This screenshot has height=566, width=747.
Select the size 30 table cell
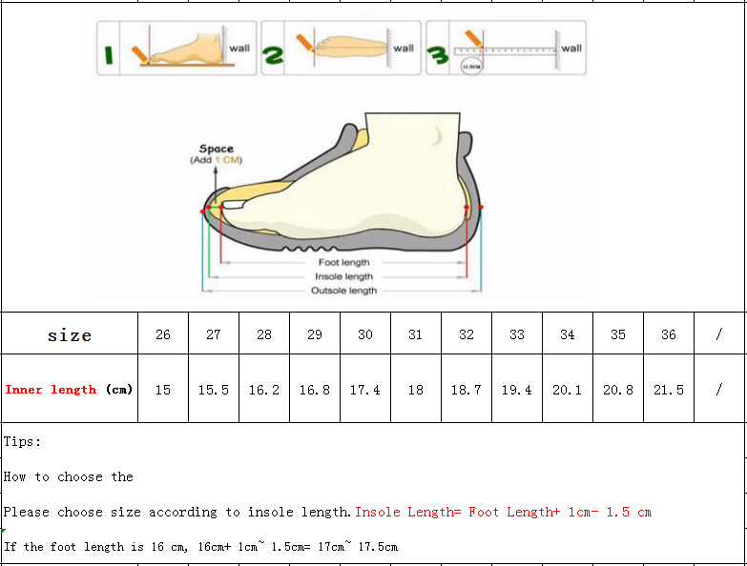click(365, 334)
